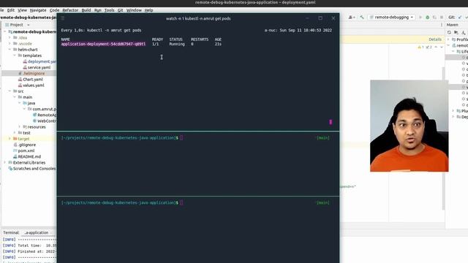The width and height of the screenshot is (468, 263).
Task: Go to previous highlighted problem arrow
Action: [436, 47]
